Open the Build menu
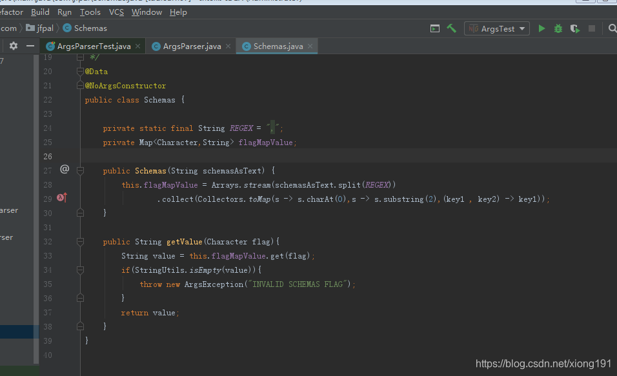 click(x=40, y=12)
